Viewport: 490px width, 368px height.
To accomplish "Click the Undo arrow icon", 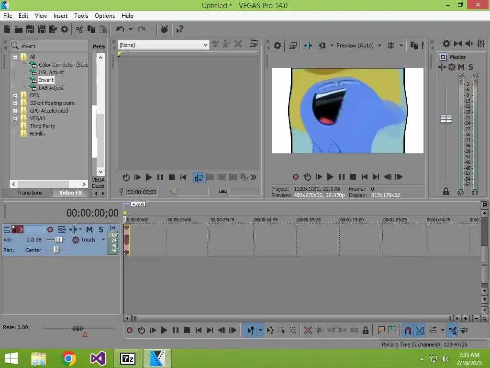I will pos(120,29).
